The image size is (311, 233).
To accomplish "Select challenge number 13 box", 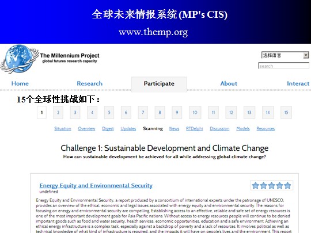I will pyautogui.click(x=249, y=112).
